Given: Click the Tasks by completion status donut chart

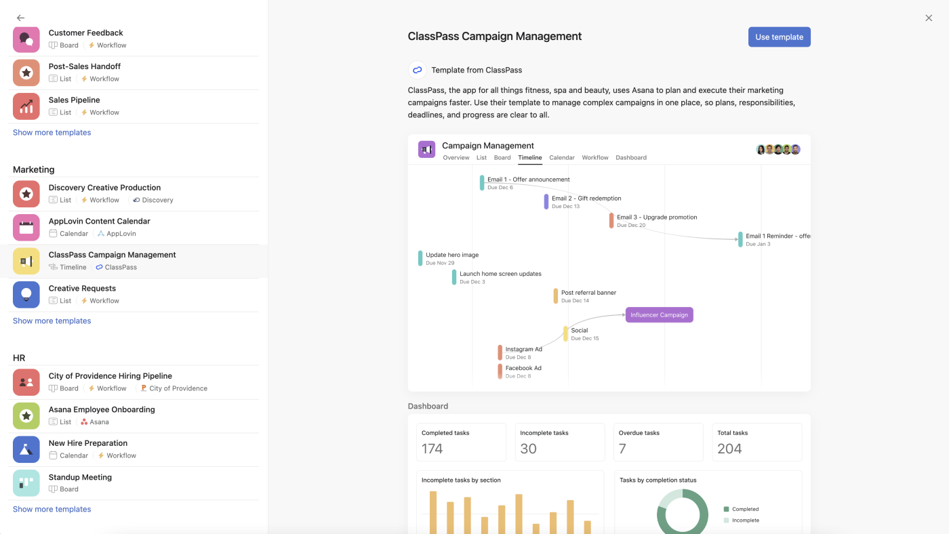Looking at the screenshot, I should (682, 512).
